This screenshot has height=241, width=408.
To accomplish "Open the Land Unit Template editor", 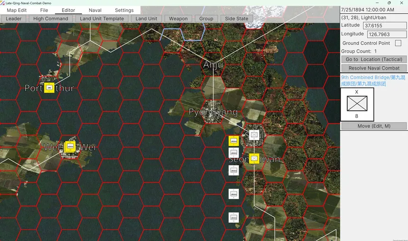I will coord(102,18).
